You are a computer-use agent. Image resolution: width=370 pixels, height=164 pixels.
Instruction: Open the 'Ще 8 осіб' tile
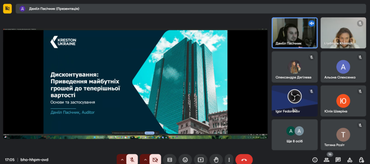click(x=294, y=135)
